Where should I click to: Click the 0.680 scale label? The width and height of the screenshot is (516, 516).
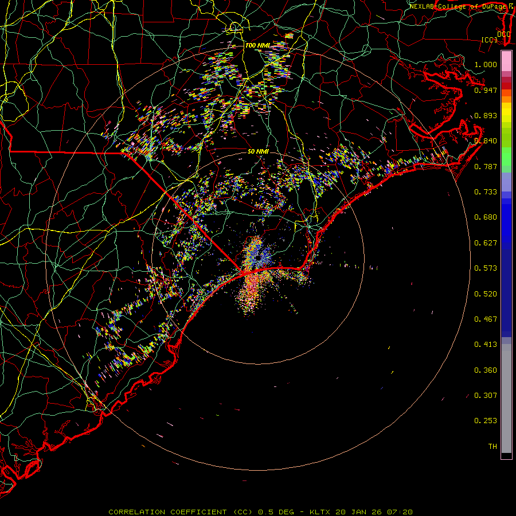point(486,217)
